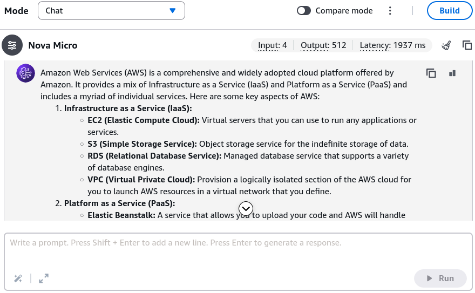Copy the AWS response message
This screenshot has width=475, height=293.
point(431,73)
